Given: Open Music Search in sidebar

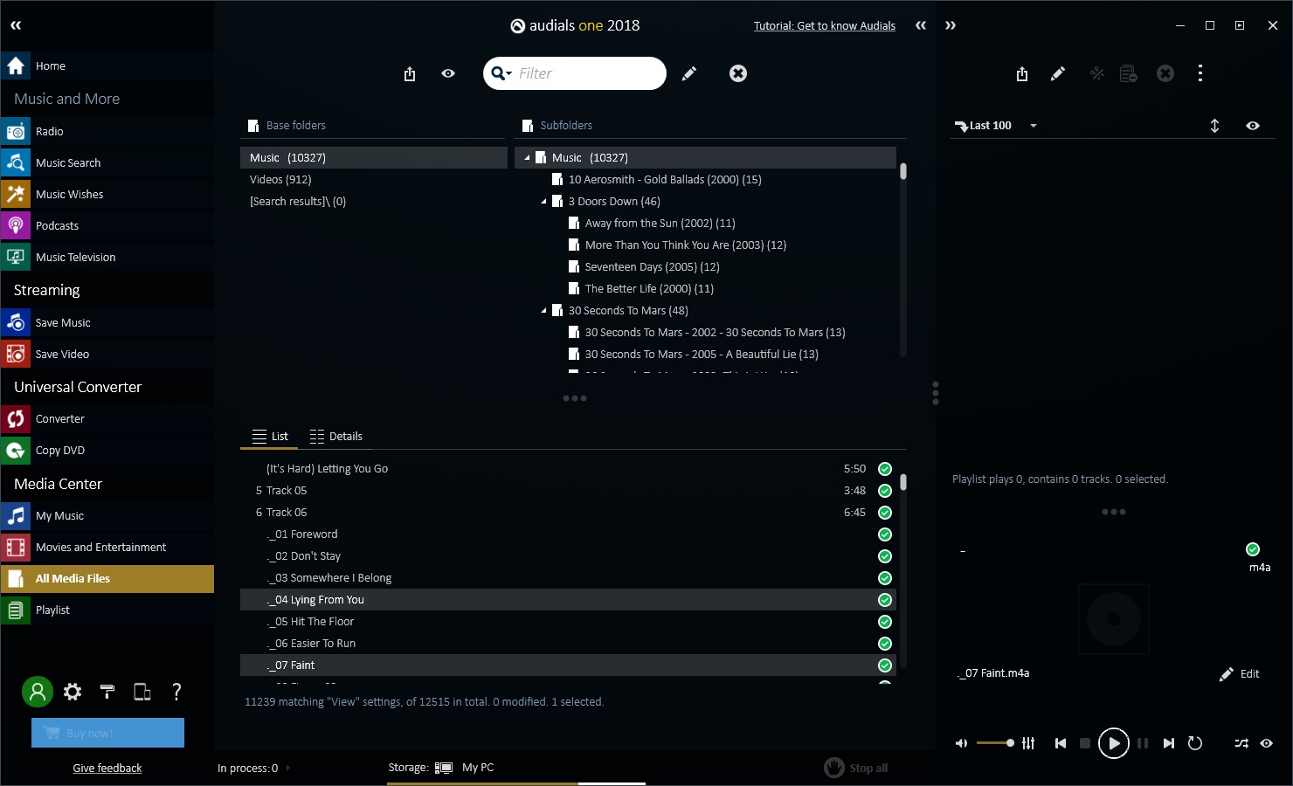Looking at the screenshot, I should 107,163.
